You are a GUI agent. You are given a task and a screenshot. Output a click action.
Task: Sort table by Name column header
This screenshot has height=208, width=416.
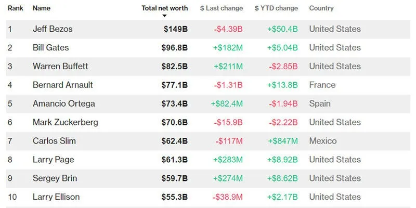42,8
